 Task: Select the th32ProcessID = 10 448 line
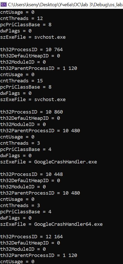tap(31, 174)
